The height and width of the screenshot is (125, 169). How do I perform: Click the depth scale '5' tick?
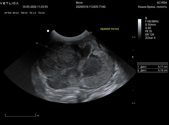pos(134,103)
